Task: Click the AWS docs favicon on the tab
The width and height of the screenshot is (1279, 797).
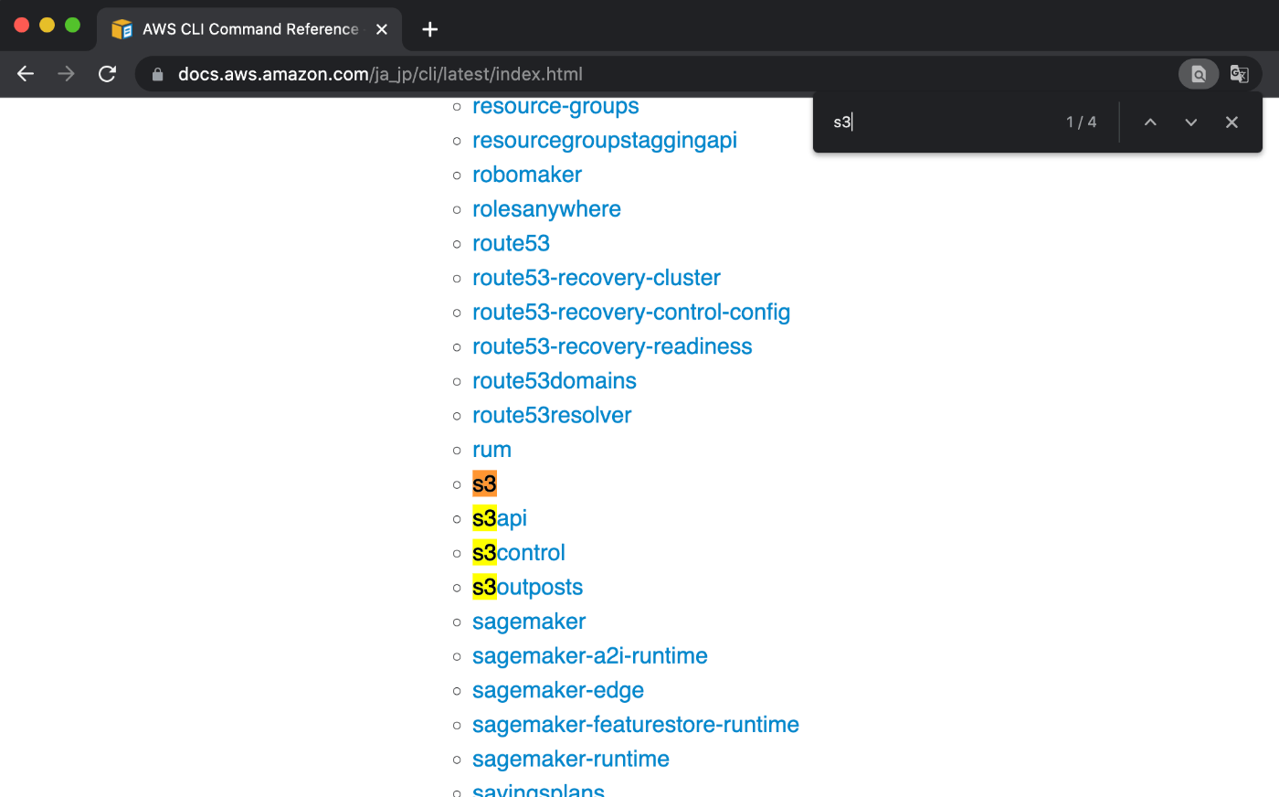Action: click(120, 28)
